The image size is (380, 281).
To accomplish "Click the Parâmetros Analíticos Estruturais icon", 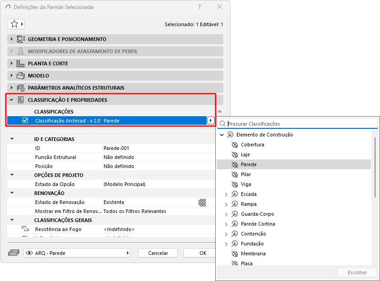I will pyautogui.click(x=21, y=88).
